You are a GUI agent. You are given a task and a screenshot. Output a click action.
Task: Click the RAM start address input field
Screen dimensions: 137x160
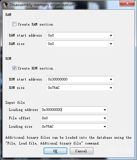(x=80, y=35)
